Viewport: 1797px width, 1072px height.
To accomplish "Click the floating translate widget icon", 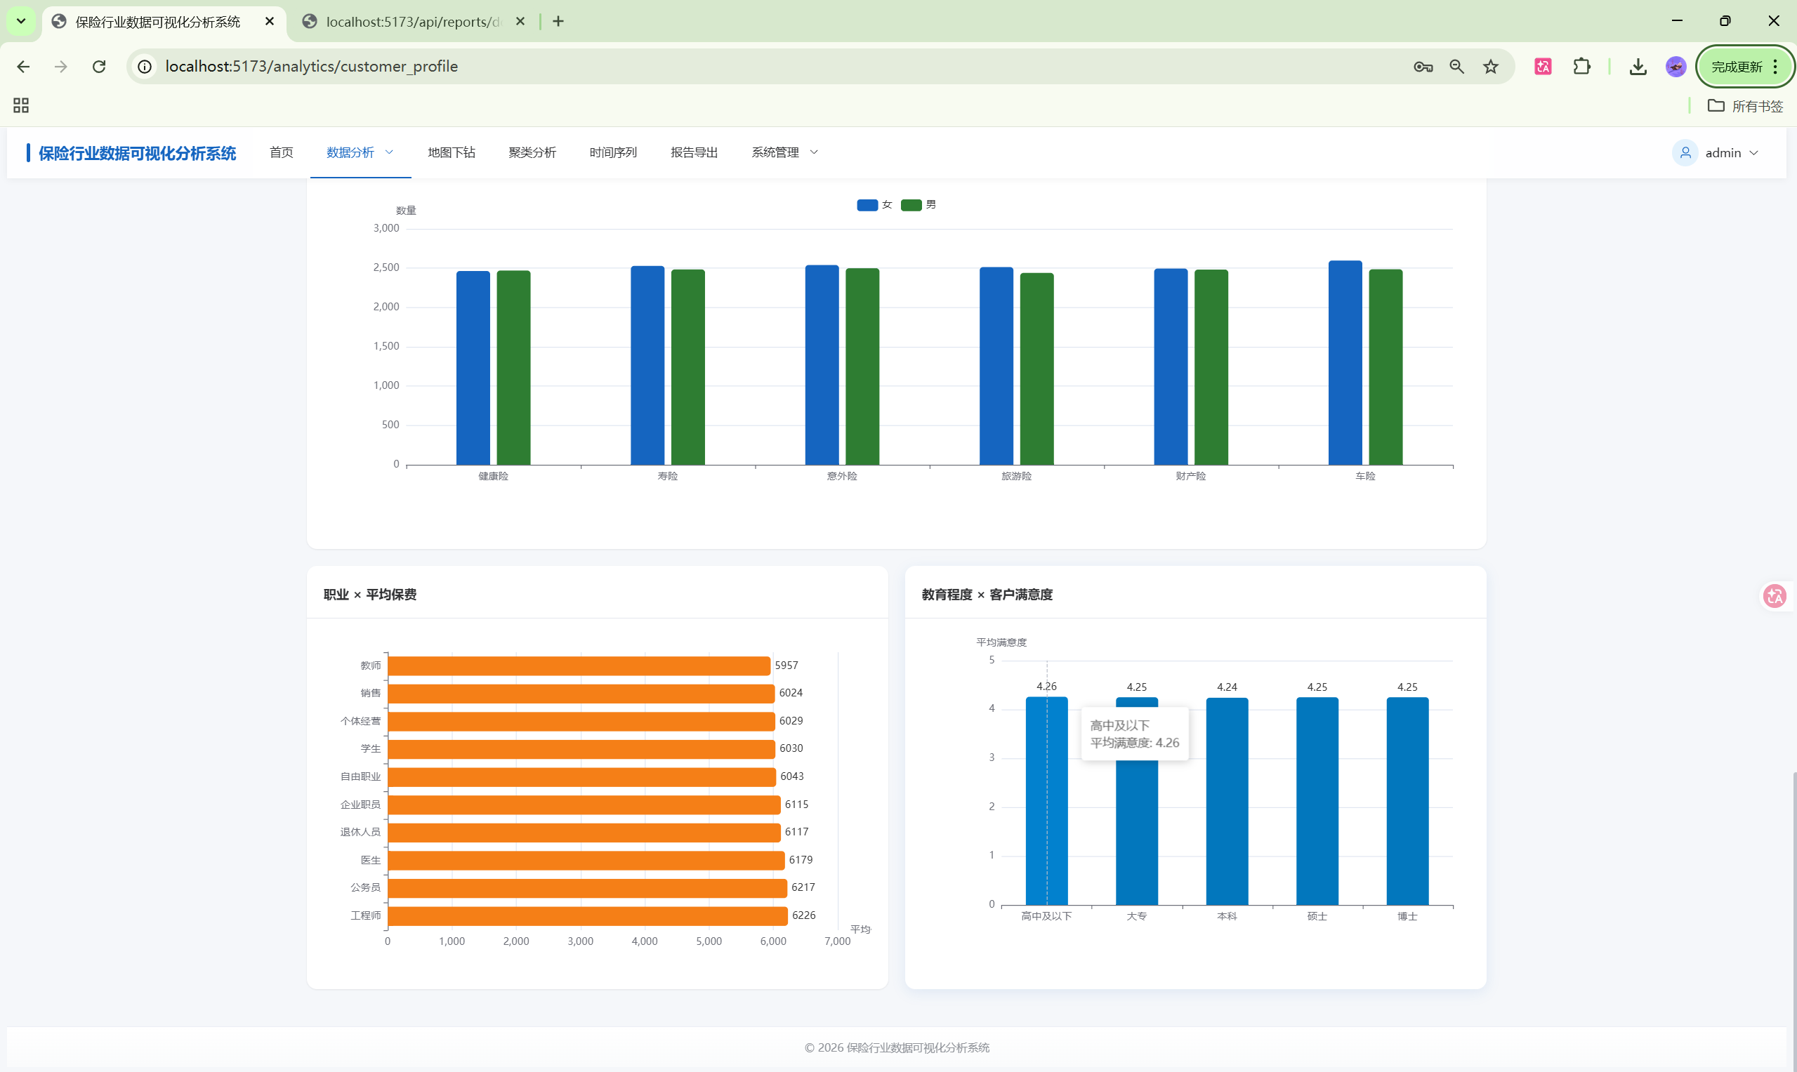I will pyautogui.click(x=1775, y=596).
